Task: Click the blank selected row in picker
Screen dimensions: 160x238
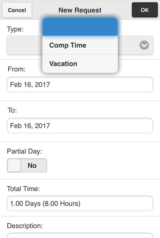Action: 80,27
